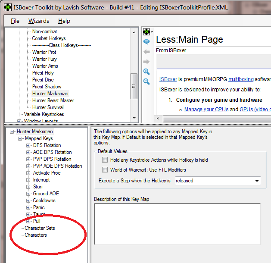
Task: Expand the DPS Rotation node
Action: click(x=28, y=145)
